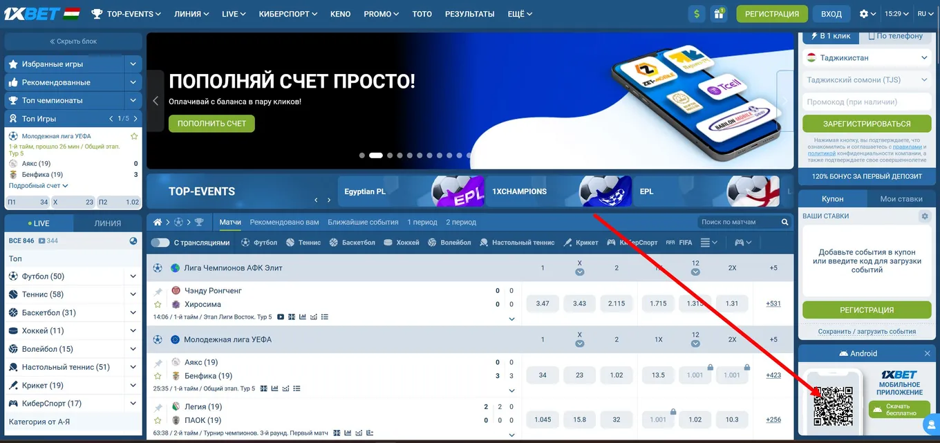Favorite the Аякс–Бенфика match in list

158,376
